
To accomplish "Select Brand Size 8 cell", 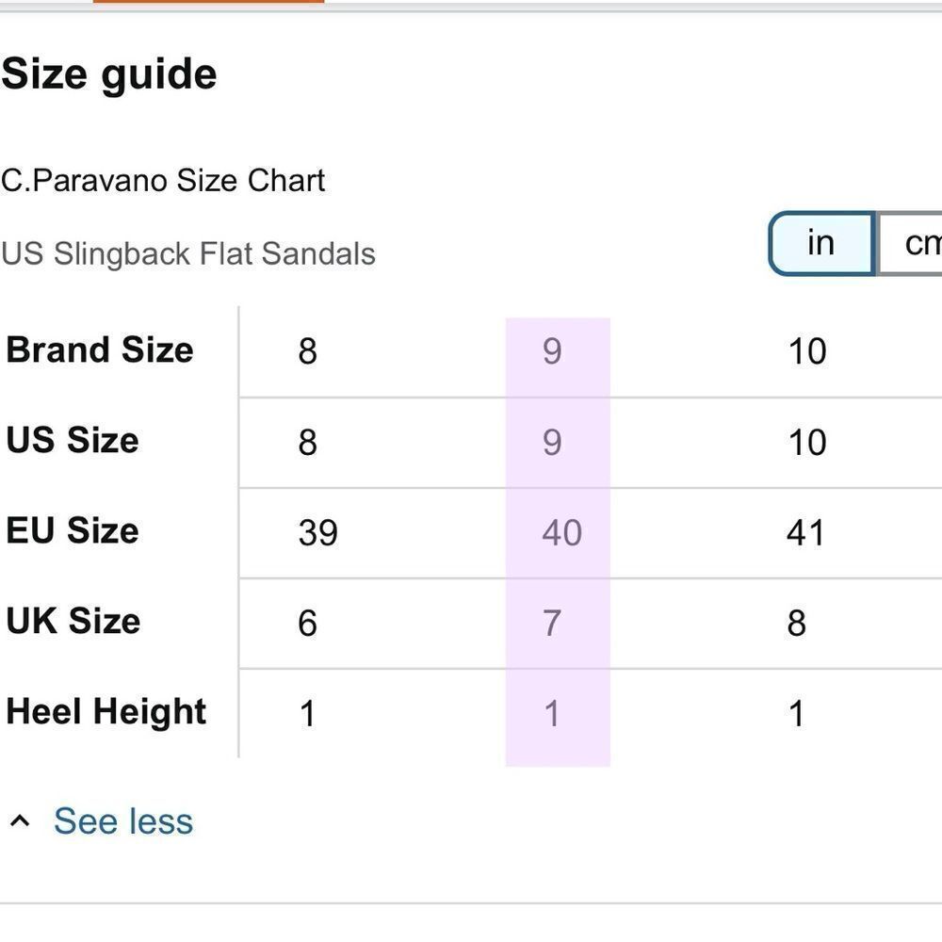I will click(x=307, y=351).
